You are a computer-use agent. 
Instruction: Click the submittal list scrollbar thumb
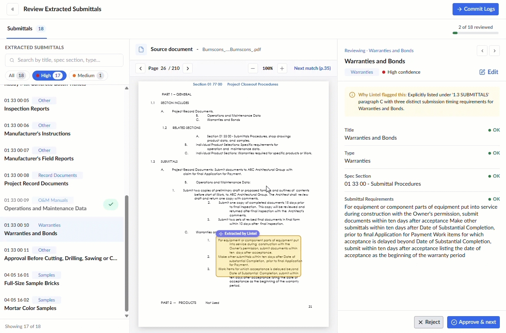(x=127, y=253)
